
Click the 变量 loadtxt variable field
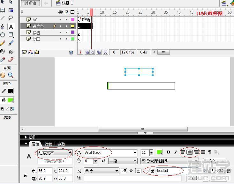click(x=170, y=171)
